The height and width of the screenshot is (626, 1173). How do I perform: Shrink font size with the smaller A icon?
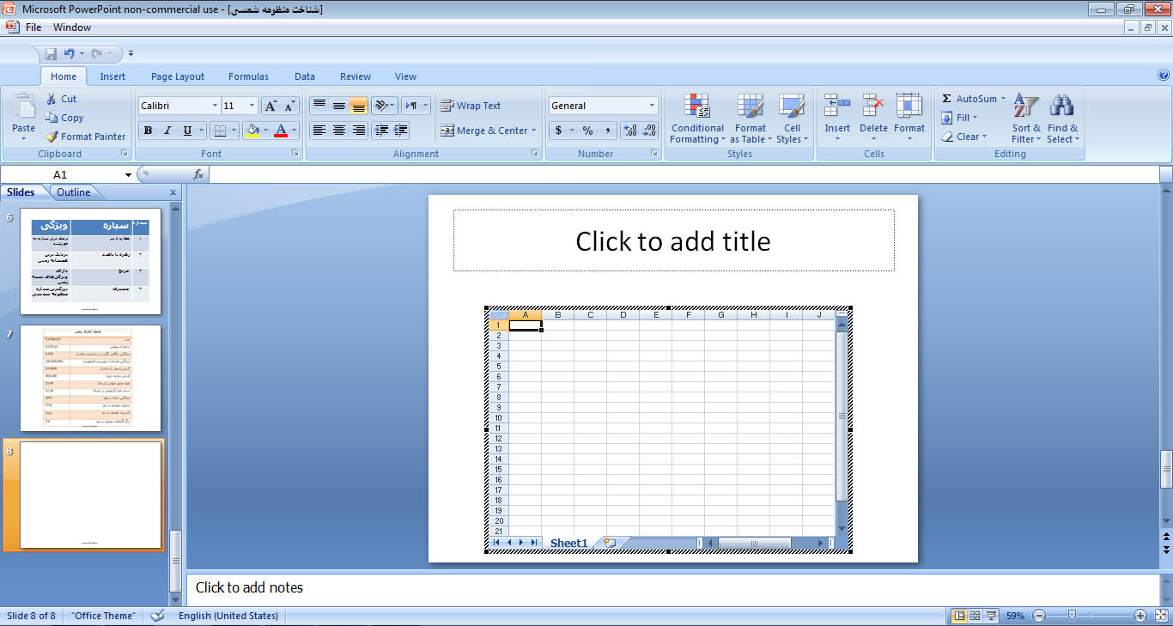tap(289, 106)
